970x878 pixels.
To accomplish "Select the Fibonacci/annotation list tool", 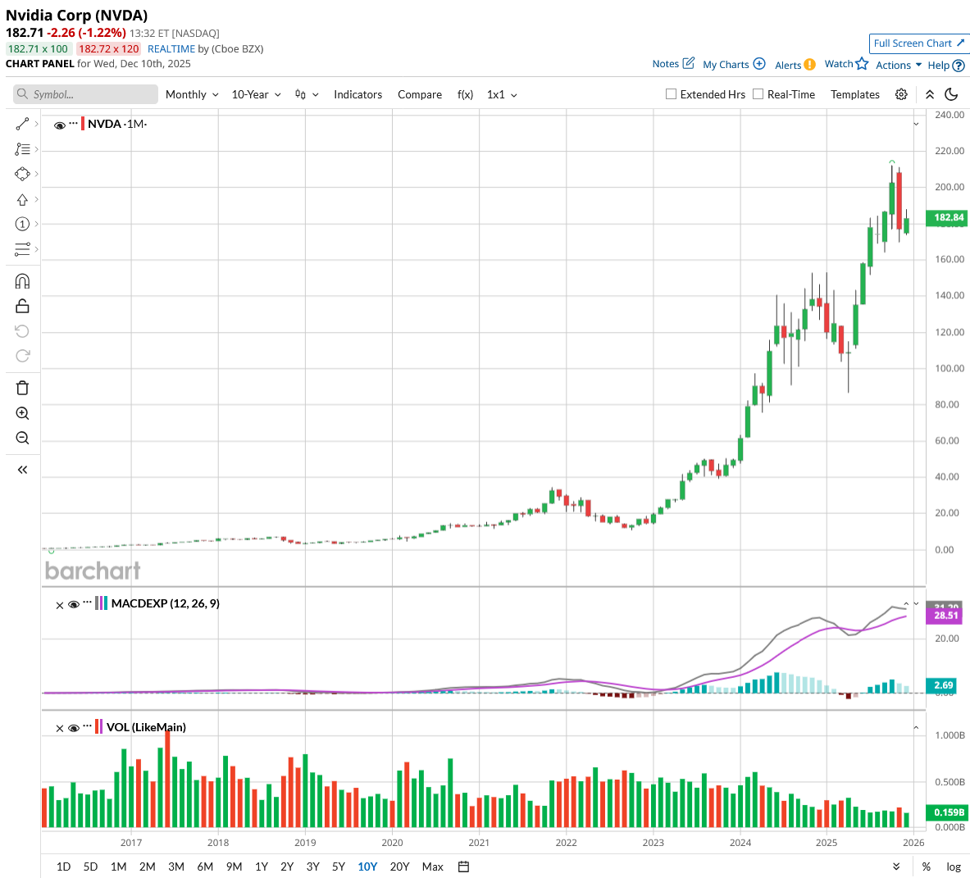I will (22, 149).
